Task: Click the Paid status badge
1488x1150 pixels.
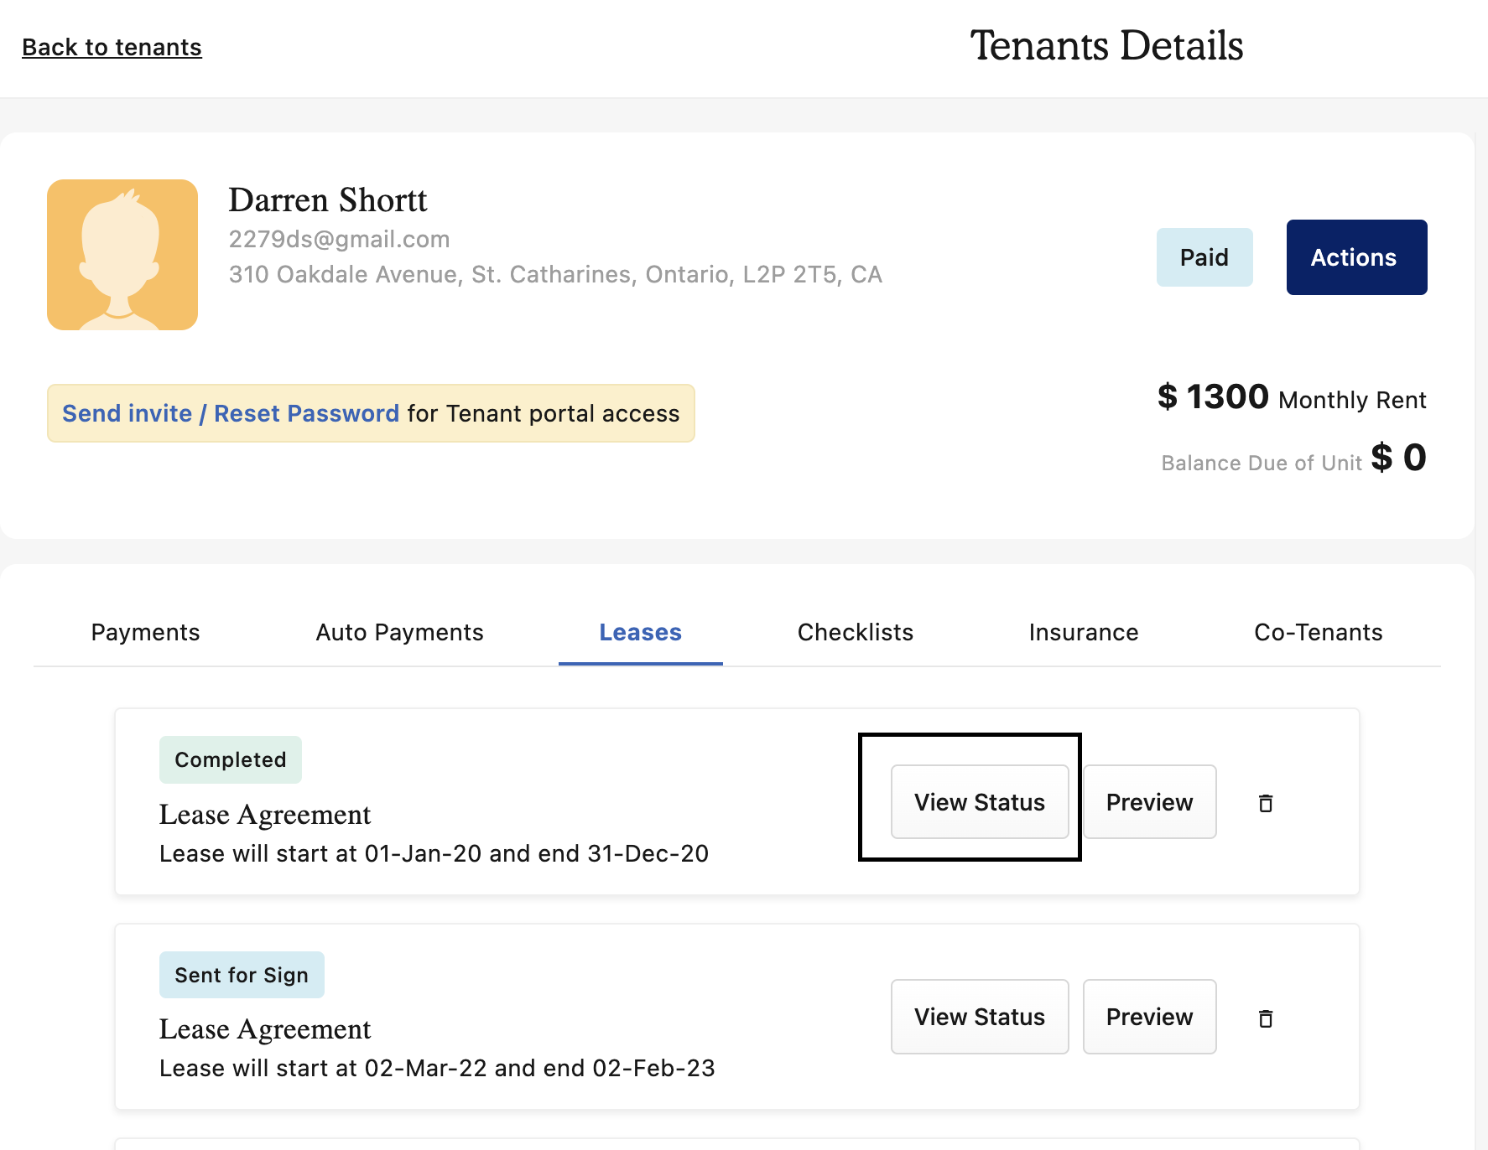Action: click(x=1204, y=257)
